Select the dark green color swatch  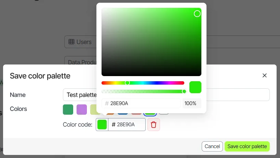(x=68, y=110)
